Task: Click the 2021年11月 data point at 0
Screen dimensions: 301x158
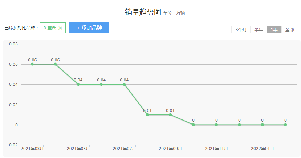Action: pos(216,125)
